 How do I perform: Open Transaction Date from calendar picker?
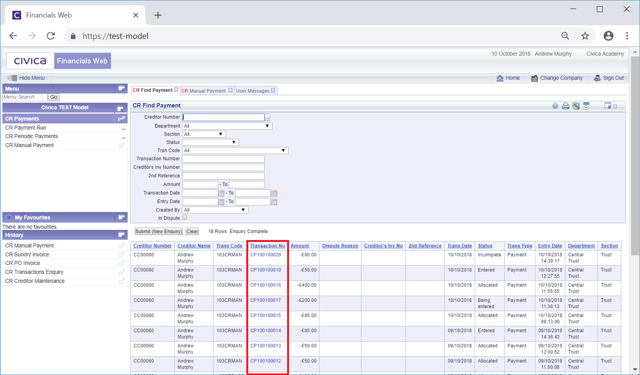pyautogui.click(x=221, y=193)
